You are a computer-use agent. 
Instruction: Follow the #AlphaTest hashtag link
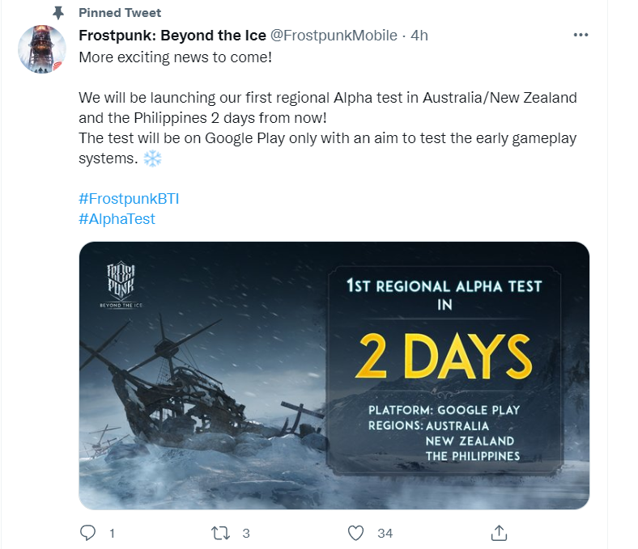(x=117, y=219)
